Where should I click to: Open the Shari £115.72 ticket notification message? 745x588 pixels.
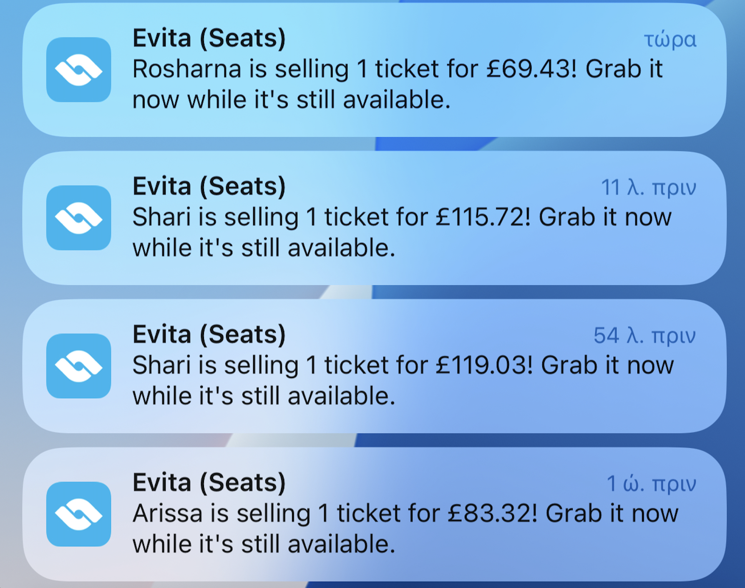pyautogui.click(x=402, y=232)
